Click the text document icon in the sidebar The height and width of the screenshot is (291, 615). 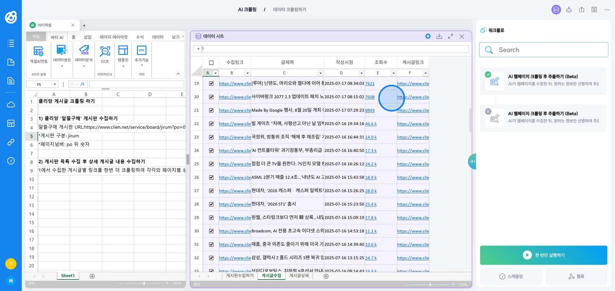[x=11, y=81]
